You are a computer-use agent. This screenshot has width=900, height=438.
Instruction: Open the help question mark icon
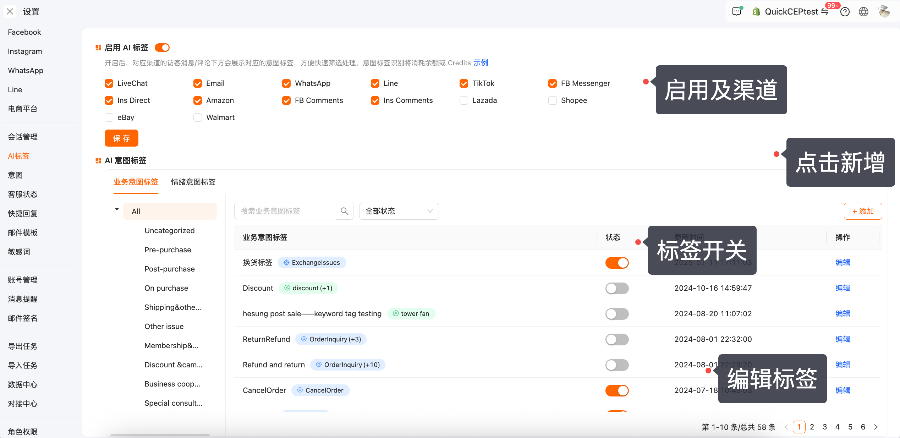pyautogui.click(x=845, y=12)
